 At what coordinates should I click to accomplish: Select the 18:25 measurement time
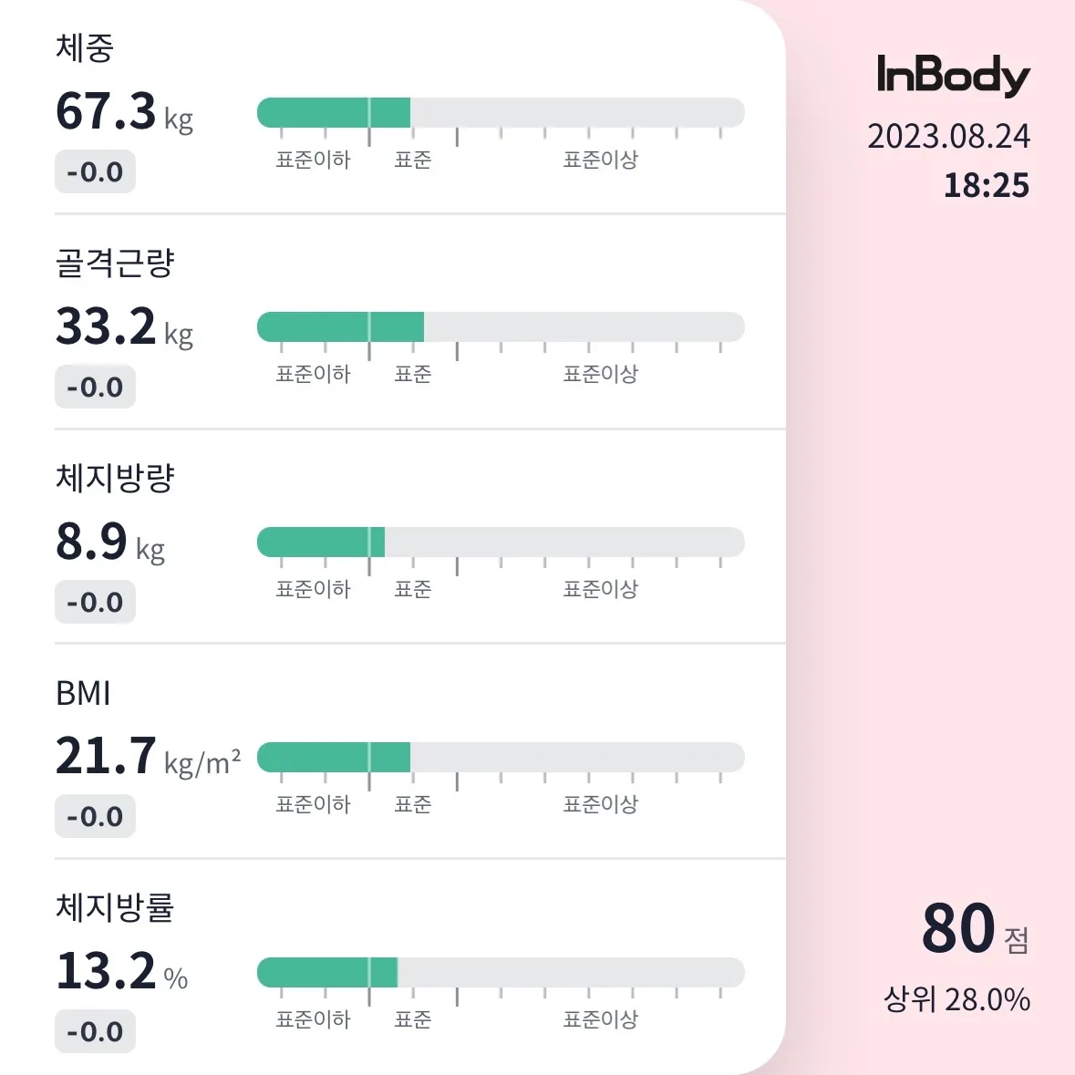[x=988, y=185]
